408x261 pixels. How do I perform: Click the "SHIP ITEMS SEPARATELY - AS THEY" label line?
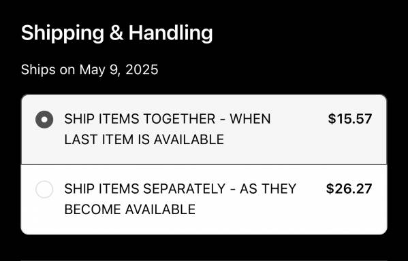click(180, 189)
